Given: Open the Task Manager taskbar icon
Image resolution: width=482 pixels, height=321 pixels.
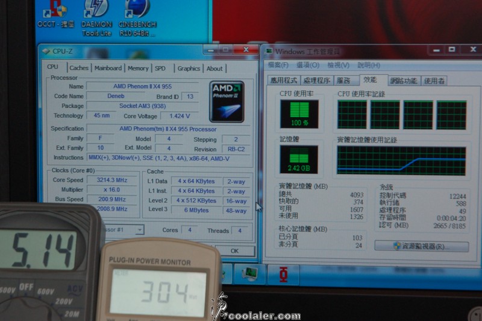Looking at the screenshot, I should coord(249,274).
